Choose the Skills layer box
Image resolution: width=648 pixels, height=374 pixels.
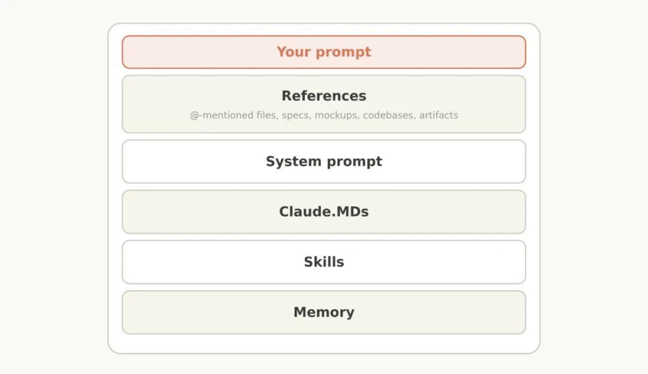pyautogui.click(x=323, y=262)
